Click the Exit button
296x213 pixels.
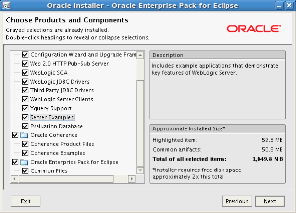tap(26, 201)
